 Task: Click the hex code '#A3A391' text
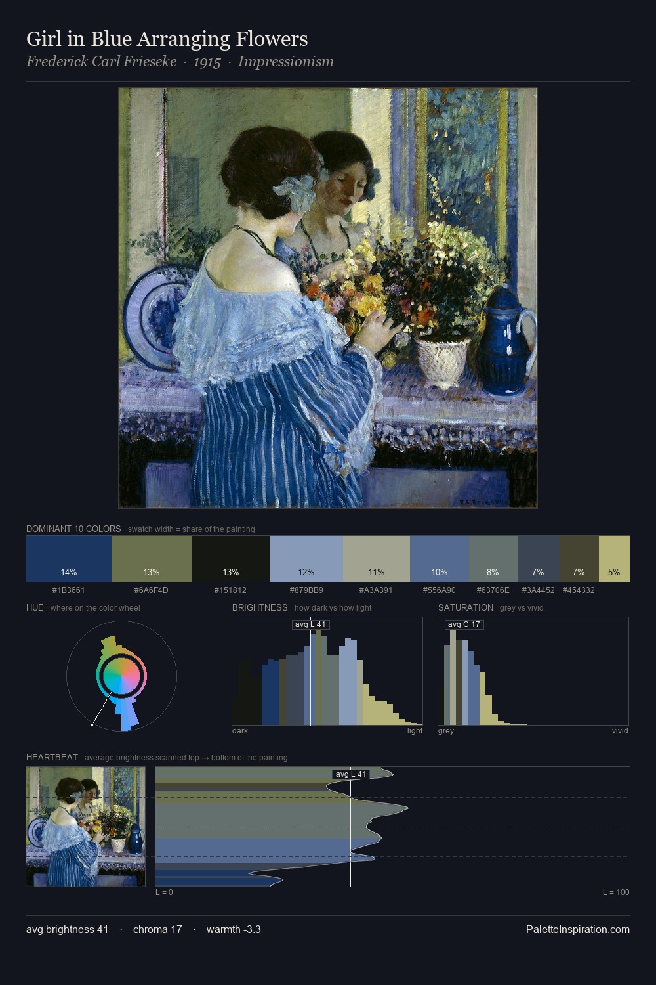[x=377, y=590]
